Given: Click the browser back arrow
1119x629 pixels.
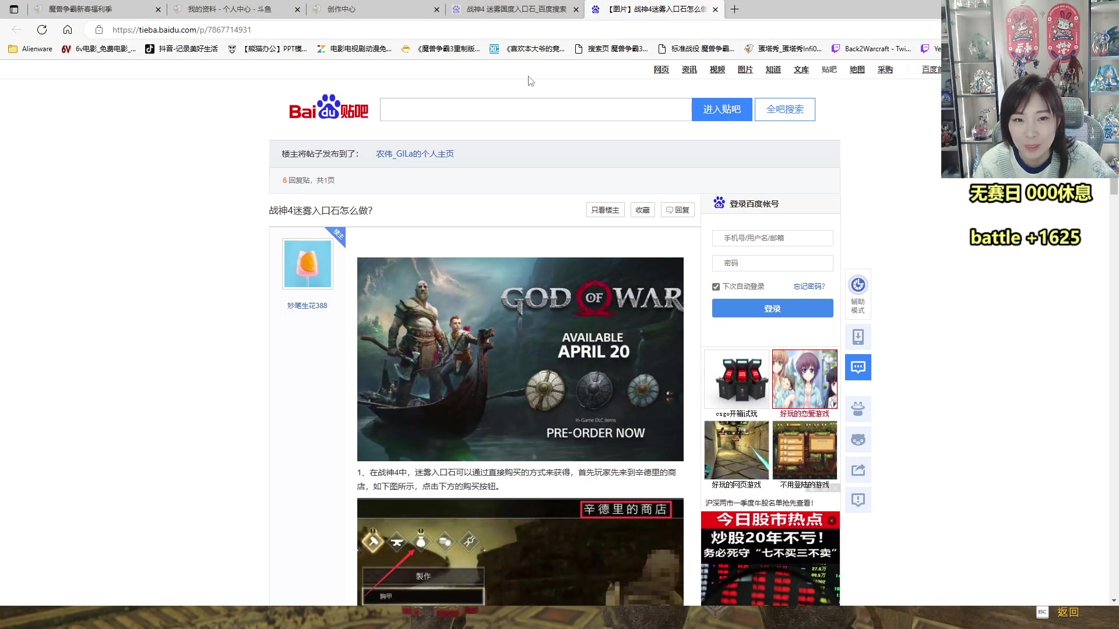Looking at the screenshot, I should pos(16,30).
